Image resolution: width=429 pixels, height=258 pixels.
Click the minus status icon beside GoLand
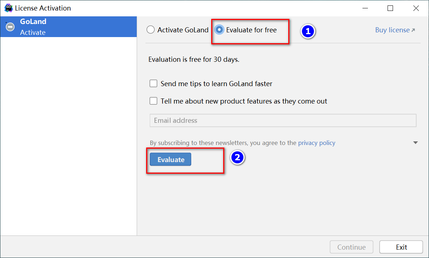pos(10,27)
